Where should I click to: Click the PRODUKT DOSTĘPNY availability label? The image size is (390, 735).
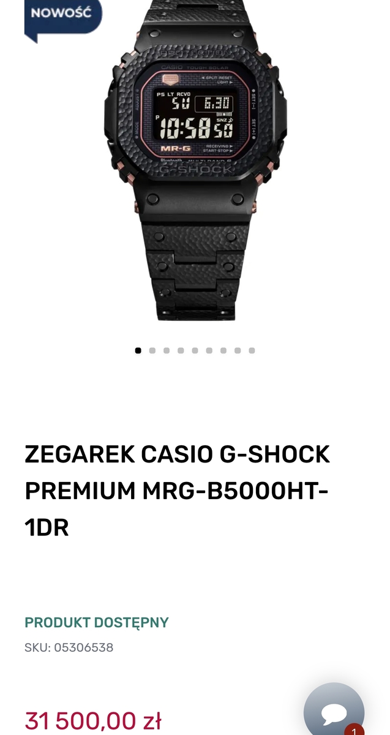97,623
